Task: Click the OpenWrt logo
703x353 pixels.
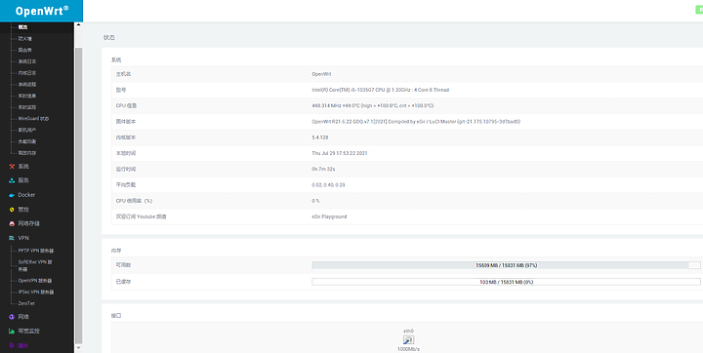Action: [x=42, y=11]
